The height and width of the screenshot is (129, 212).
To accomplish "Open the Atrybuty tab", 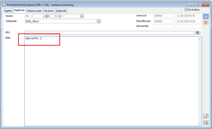I will [49, 11].
